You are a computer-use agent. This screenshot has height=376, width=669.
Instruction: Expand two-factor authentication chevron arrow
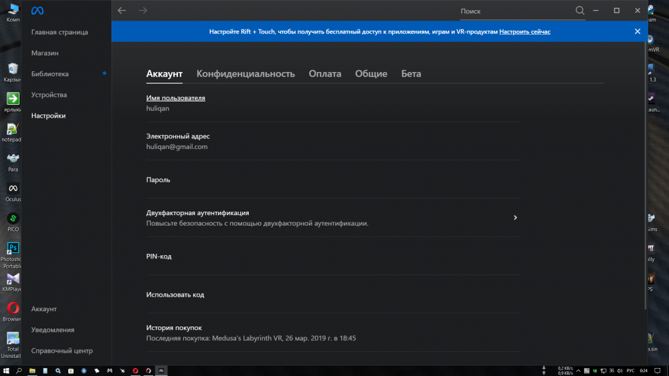click(515, 218)
